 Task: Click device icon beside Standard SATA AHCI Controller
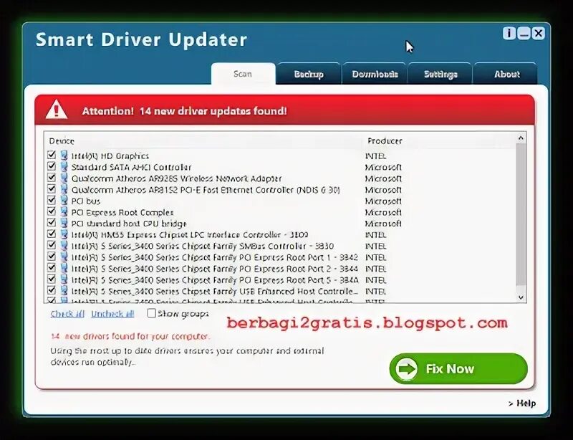tap(64, 167)
